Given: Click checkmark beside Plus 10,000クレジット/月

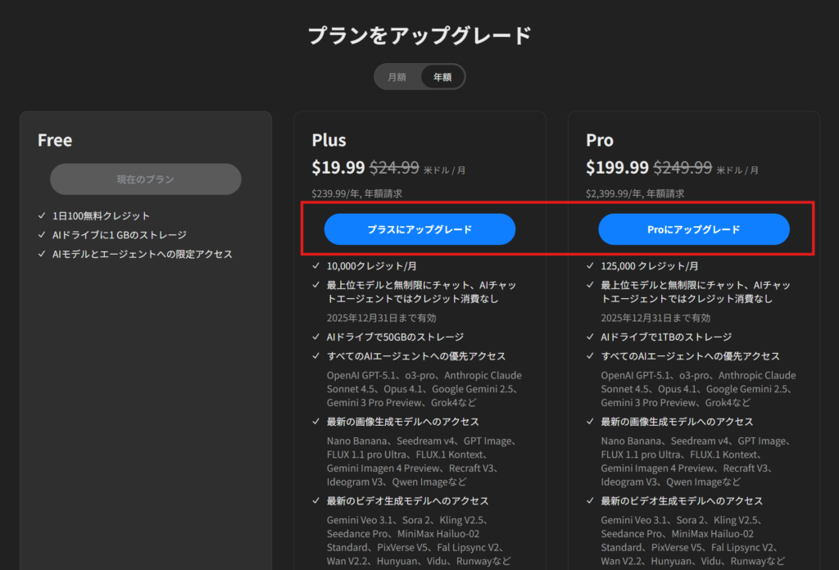Looking at the screenshot, I should click(x=316, y=266).
